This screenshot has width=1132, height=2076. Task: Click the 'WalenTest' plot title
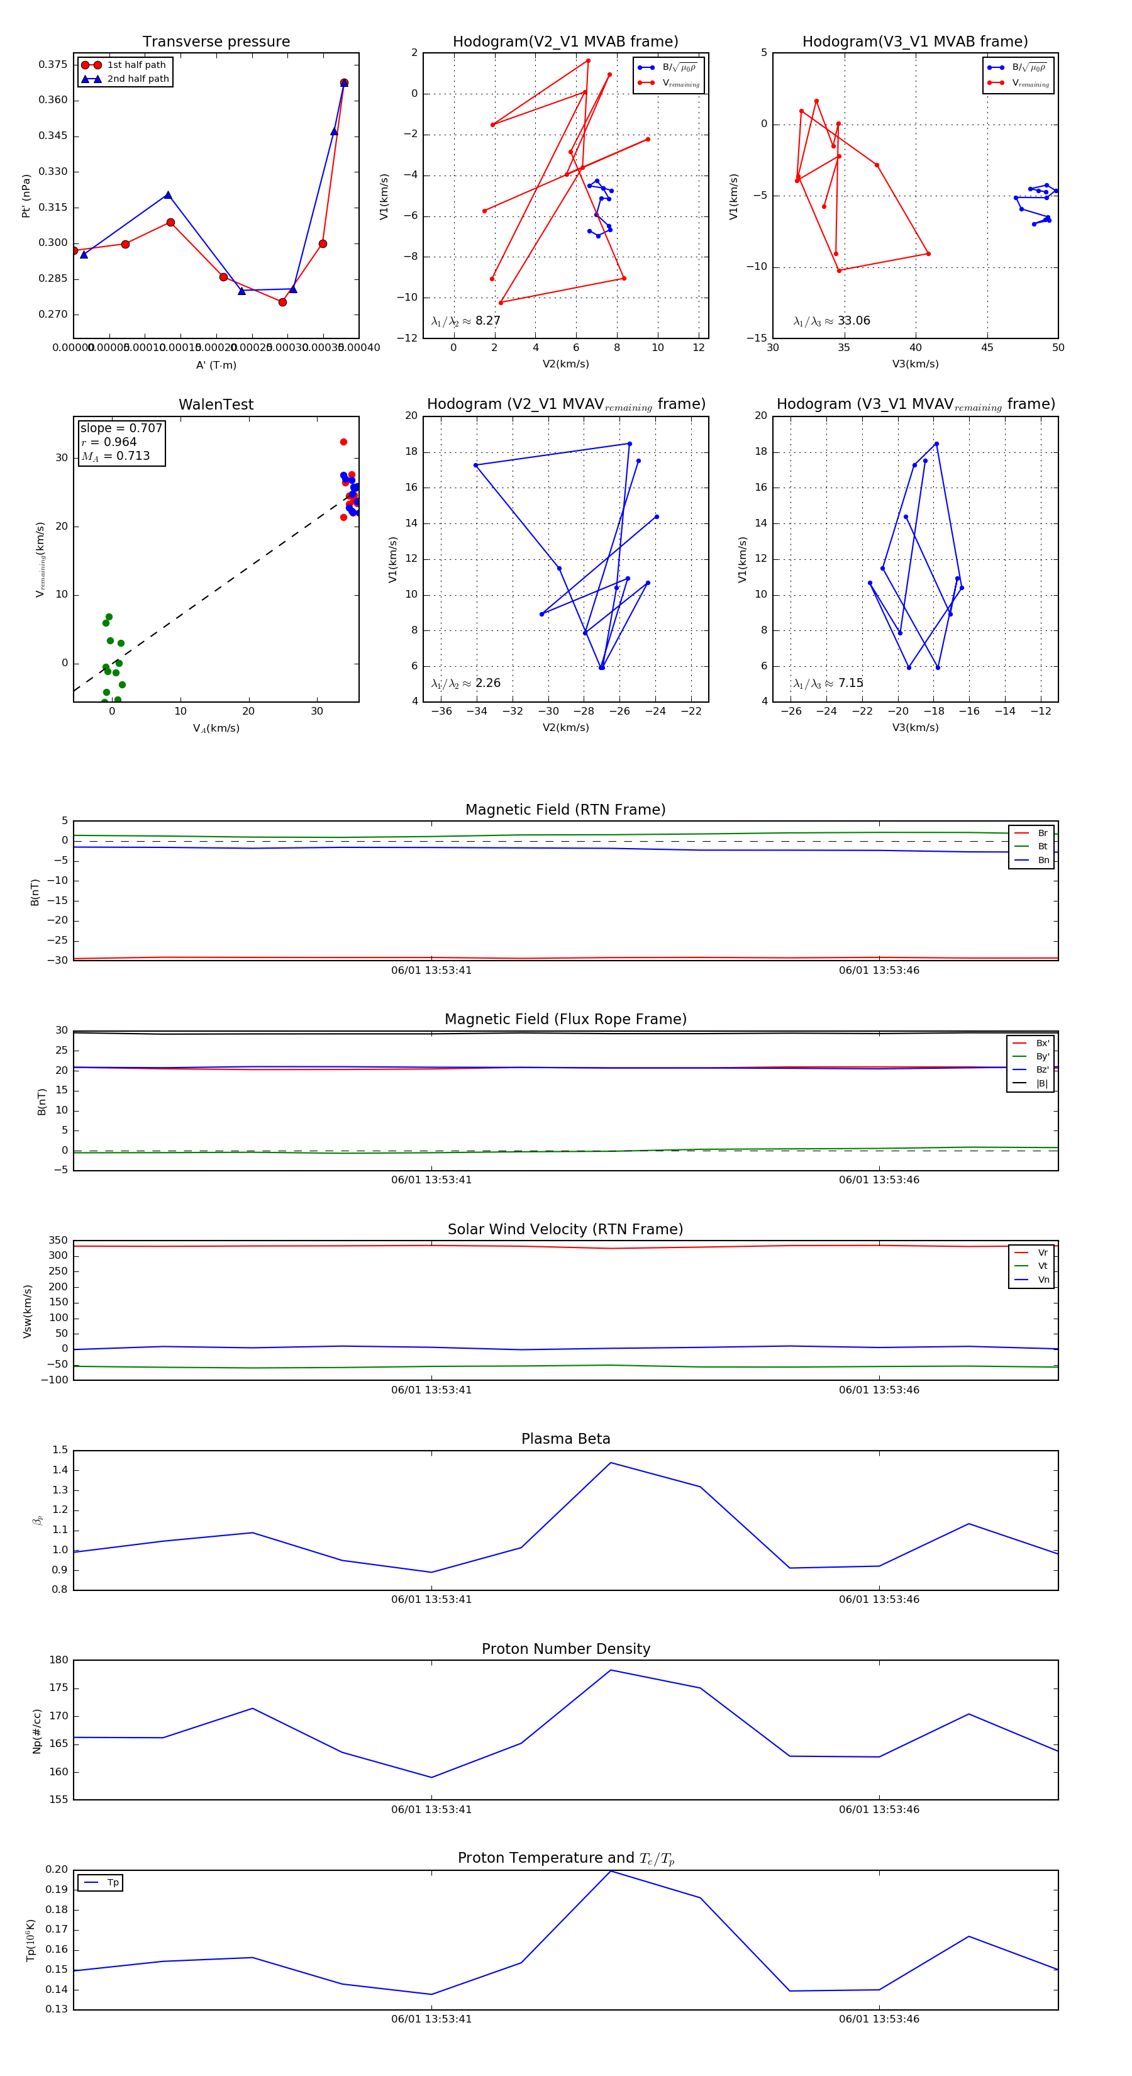coord(216,405)
